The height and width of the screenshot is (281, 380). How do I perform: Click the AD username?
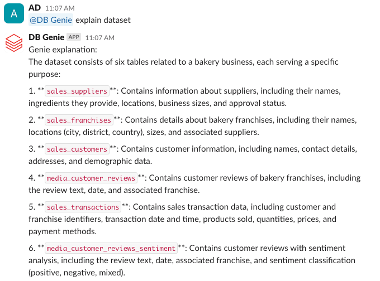click(x=34, y=9)
